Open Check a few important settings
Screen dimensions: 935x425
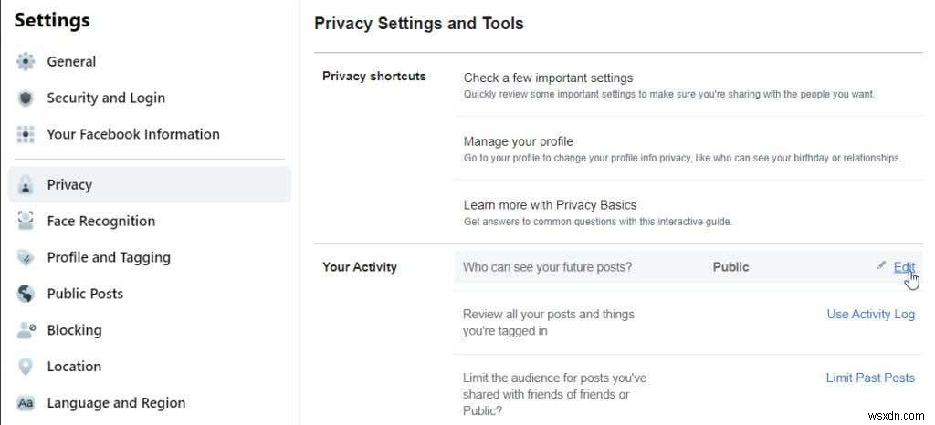[x=548, y=78]
